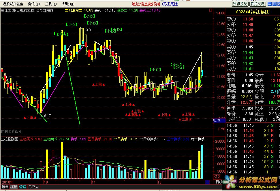Click the 2010年 label on time axis

[x=8, y=182]
